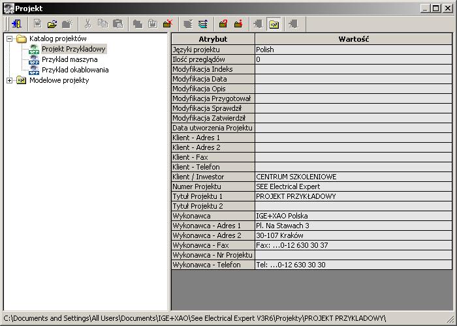This screenshot has width=457, height=326.
Task: Click the Fax: …0-12 630 30 37 value
Action: click(354, 245)
